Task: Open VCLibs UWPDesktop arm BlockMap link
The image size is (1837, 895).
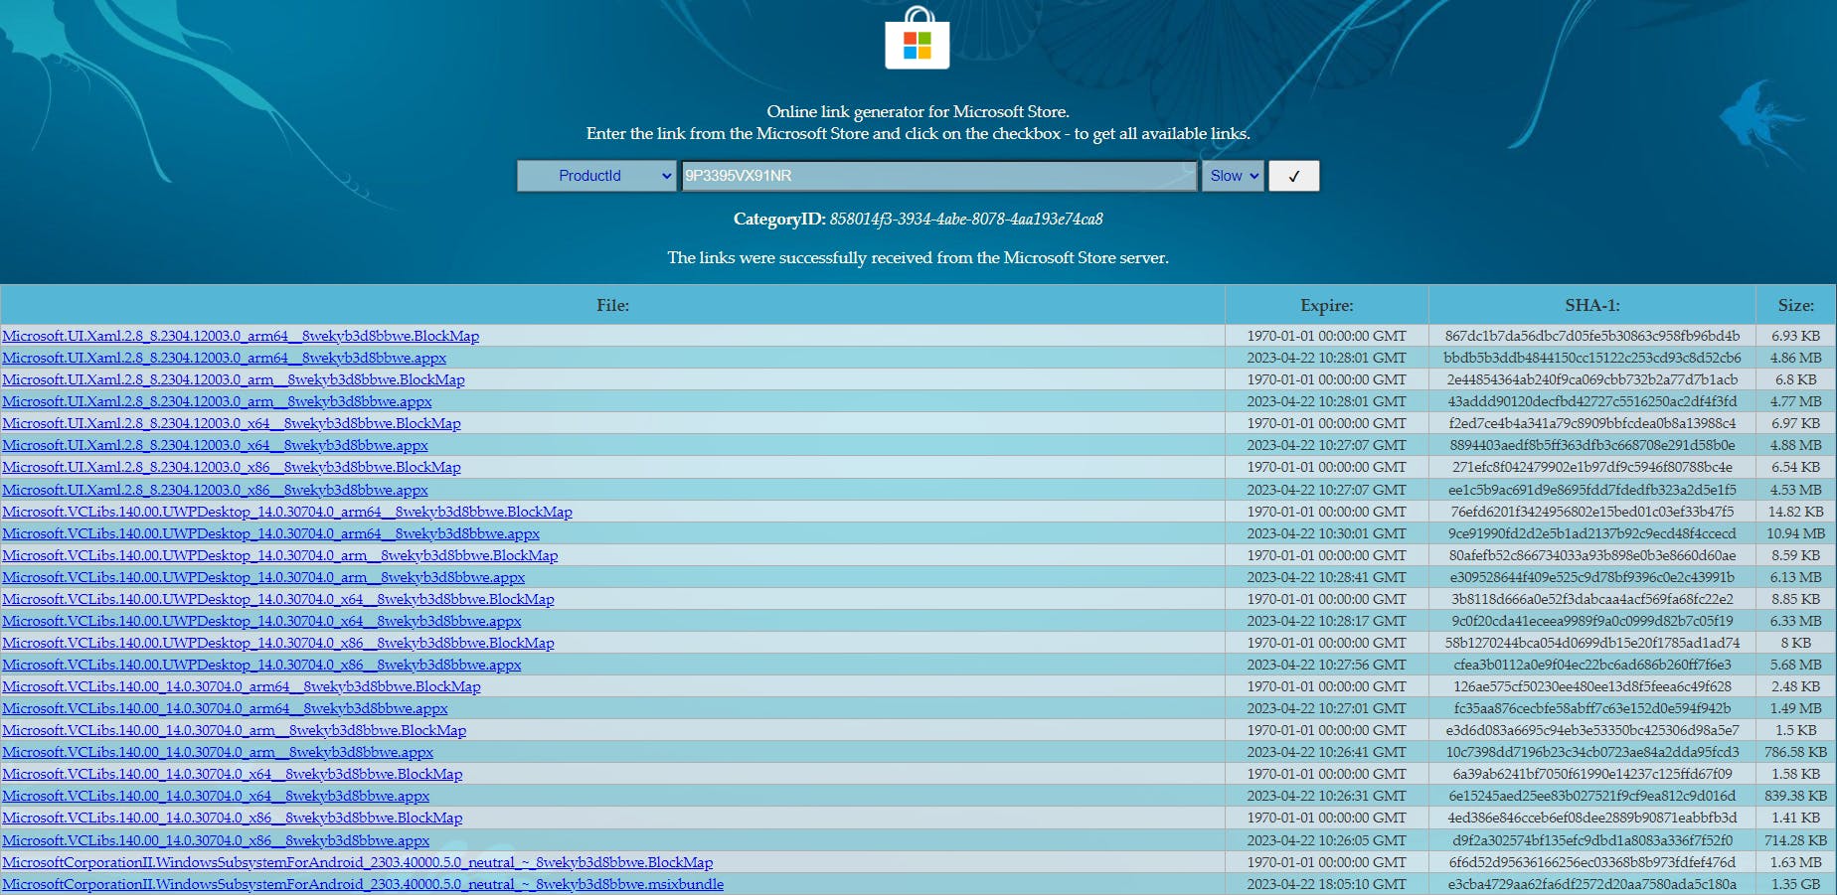Action: point(280,555)
